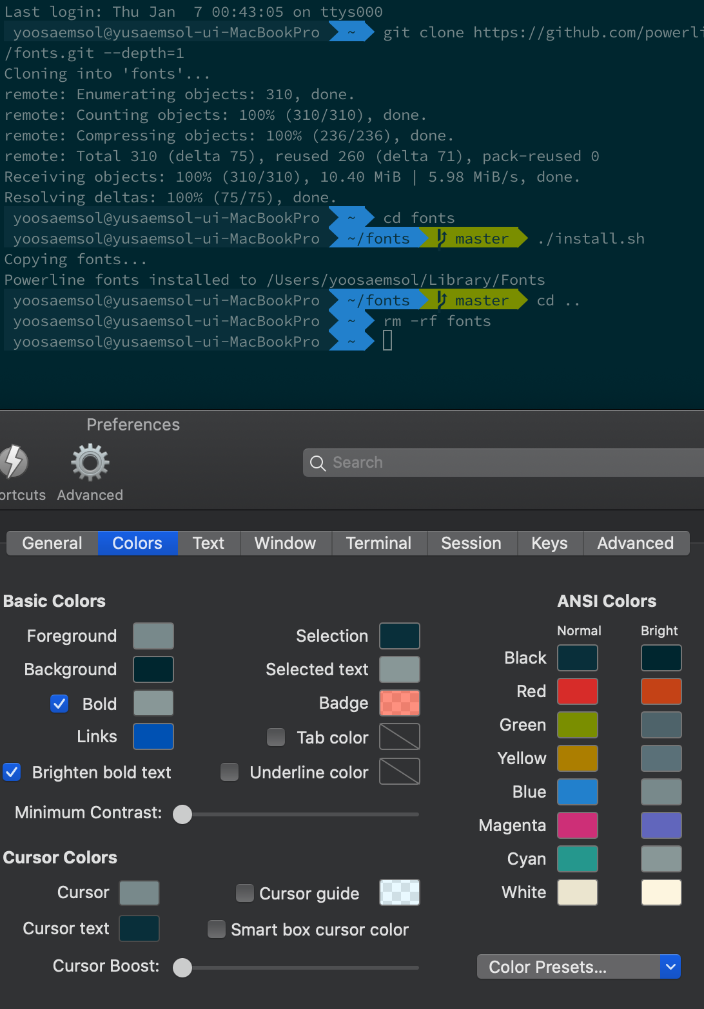
Task: Focus the Preferences Search field
Action: pyautogui.click(x=504, y=463)
